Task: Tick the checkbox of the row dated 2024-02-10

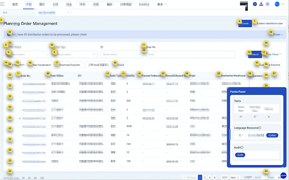Action: coord(13,144)
